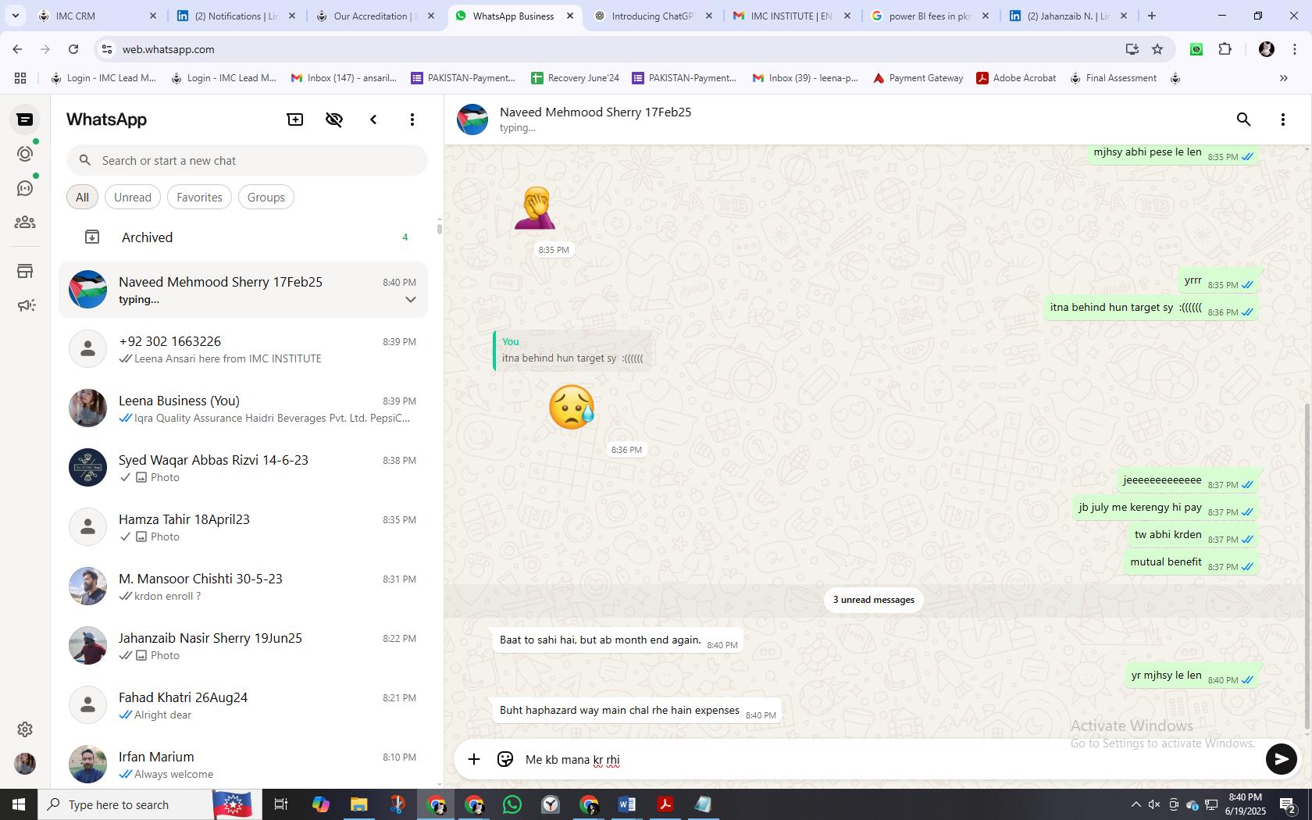The width and height of the screenshot is (1312, 820).
Task: Open the Advertise megaphone icon
Action: click(25, 305)
